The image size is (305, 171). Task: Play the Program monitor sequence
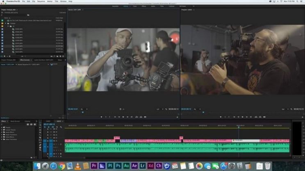(x=242, y=117)
